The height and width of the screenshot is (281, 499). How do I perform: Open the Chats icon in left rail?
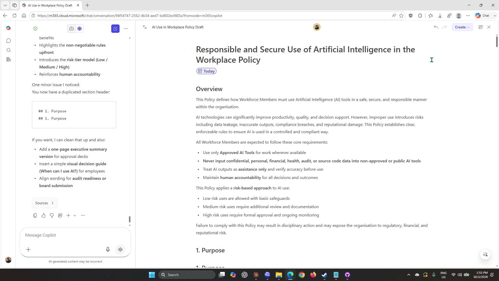click(x=9, y=41)
